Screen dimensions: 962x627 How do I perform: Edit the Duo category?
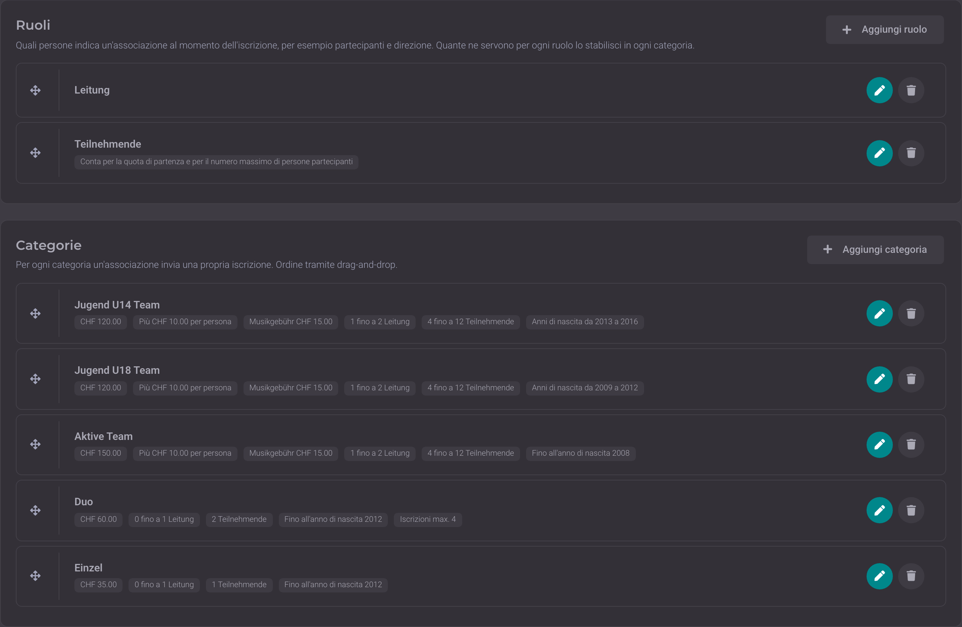[x=879, y=510]
